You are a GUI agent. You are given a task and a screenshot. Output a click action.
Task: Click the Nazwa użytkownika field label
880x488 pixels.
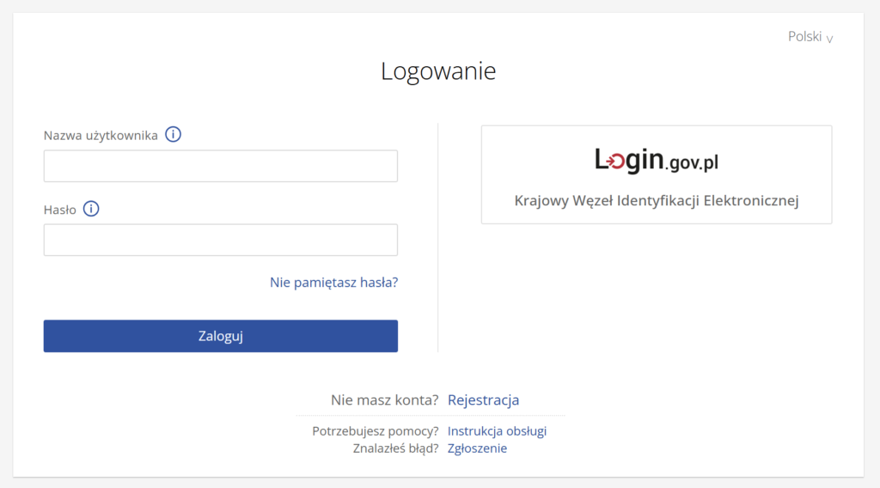point(101,136)
